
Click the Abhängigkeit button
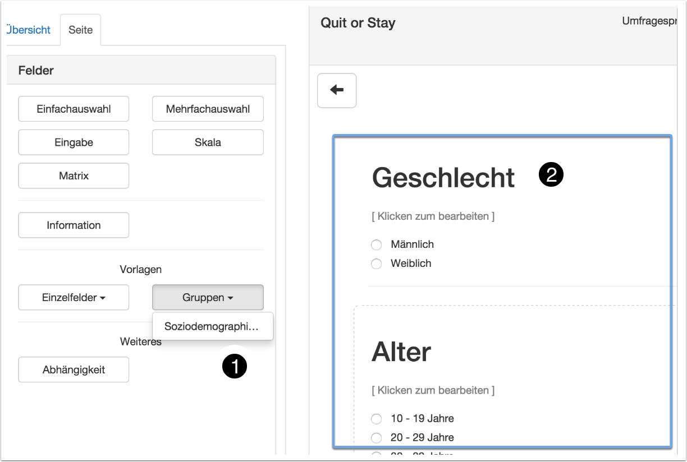point(74,370)
